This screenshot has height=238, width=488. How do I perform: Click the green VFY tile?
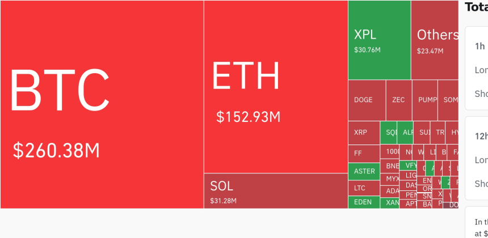[x=408, y=165]
